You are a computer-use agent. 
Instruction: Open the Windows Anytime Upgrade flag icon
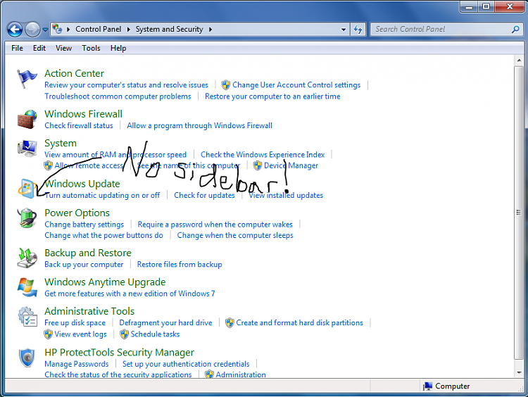pos(27,287)
